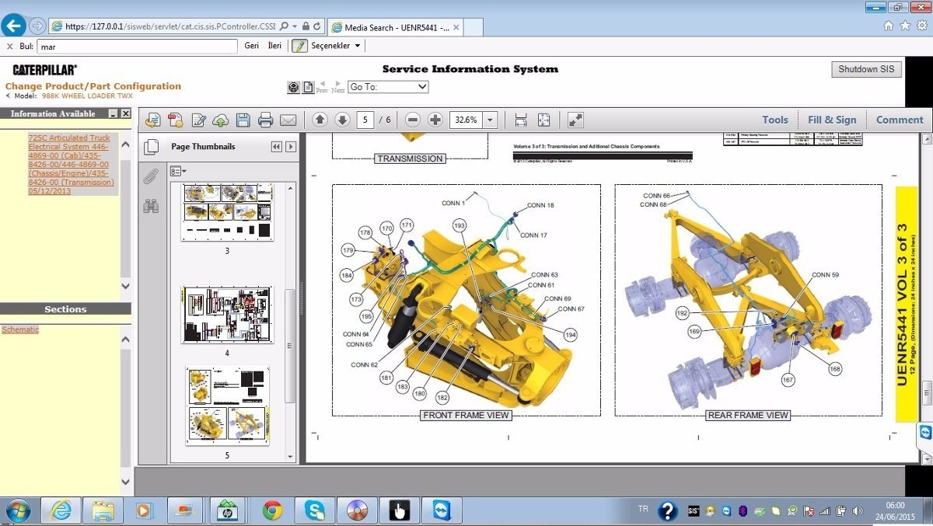Click Internet Explorer taskbar icon
933x526 pixels.
coord(61,510)
